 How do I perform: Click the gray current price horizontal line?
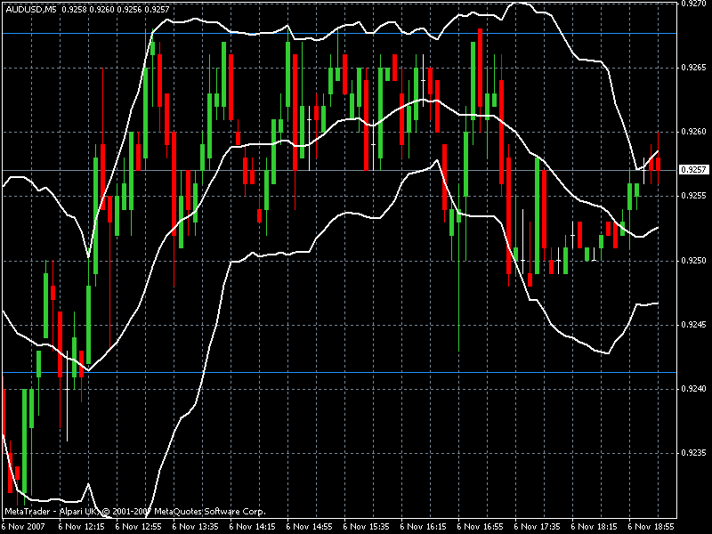pyautogui.click(x=339, y=170)
